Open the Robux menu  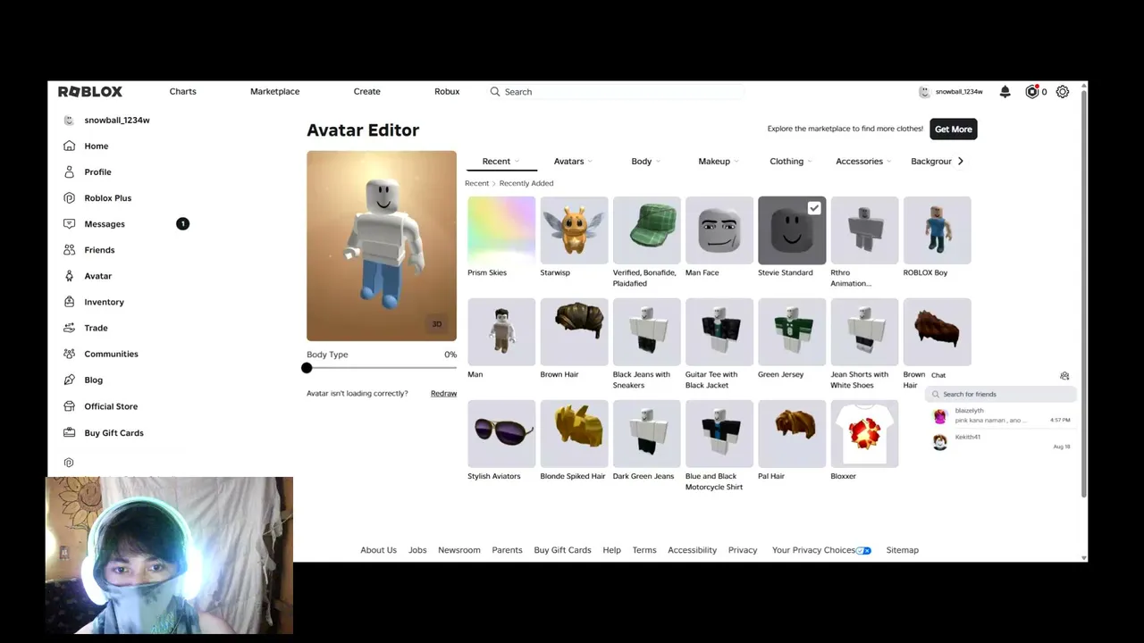point(447,91)
